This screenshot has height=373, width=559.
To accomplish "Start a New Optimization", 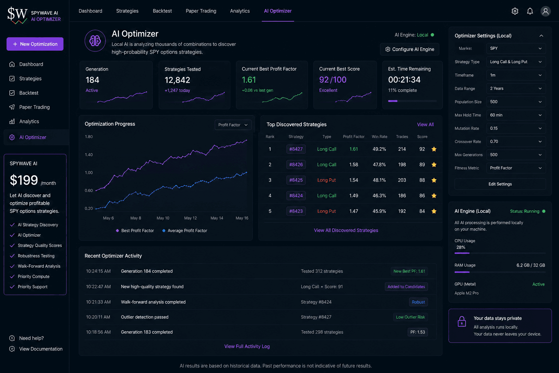I will pos(35,44).
